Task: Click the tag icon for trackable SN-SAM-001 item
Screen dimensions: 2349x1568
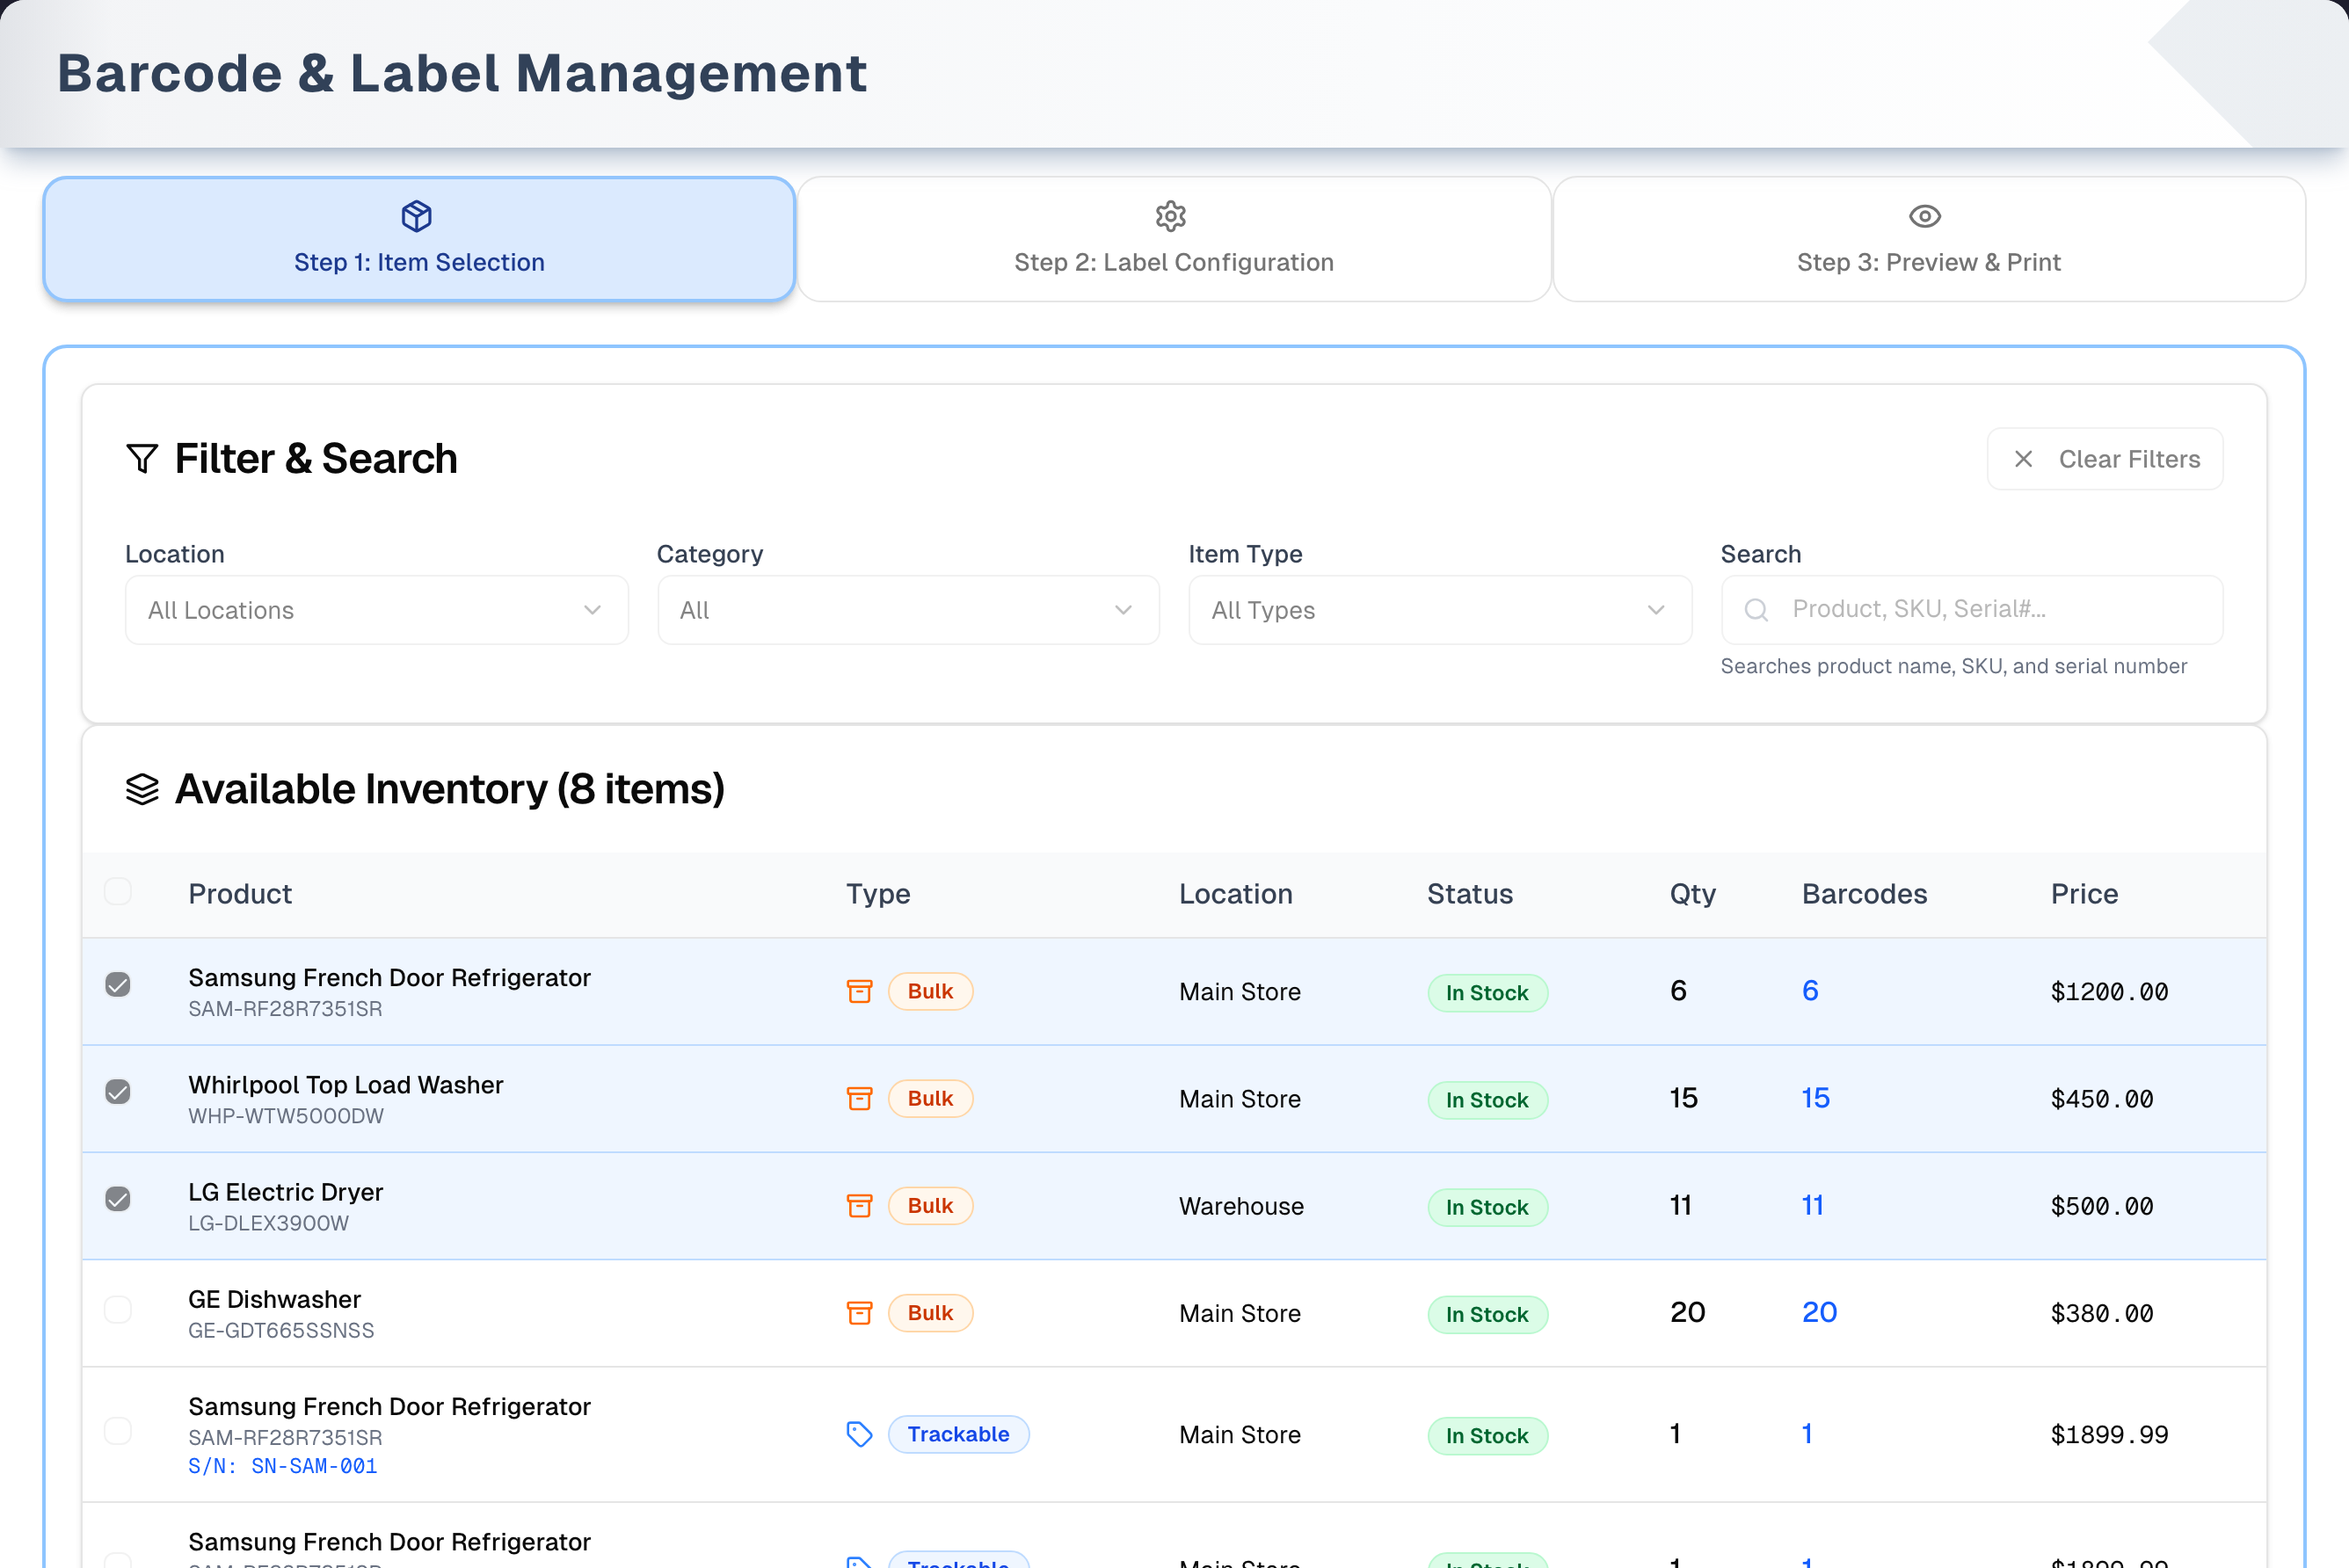Action: (860, 1434)
